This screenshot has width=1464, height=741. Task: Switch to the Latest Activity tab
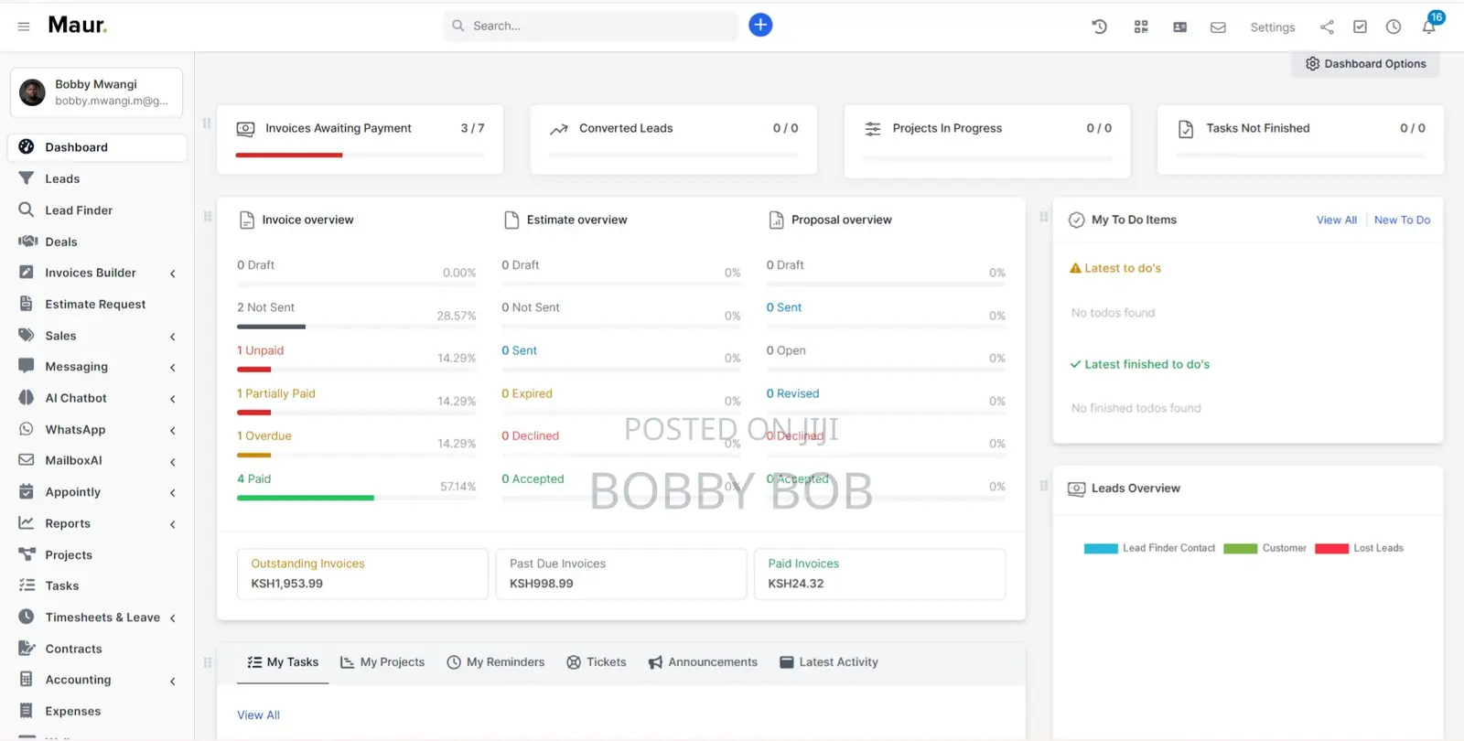(829, 662)
